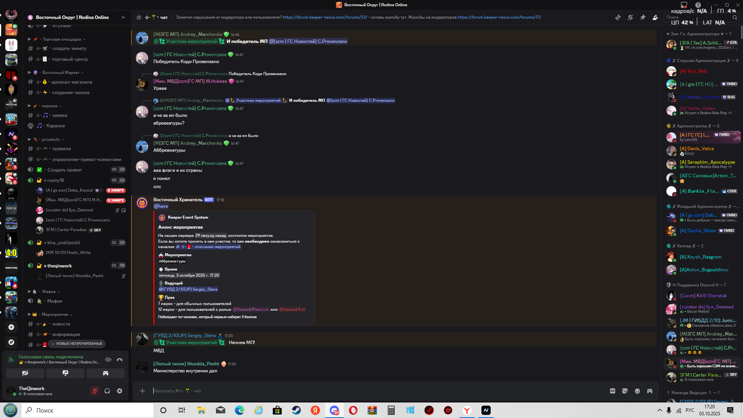Turn on the camera in voice panel
The width and height of the screenshot is (743, 418).
pos(25,373)
